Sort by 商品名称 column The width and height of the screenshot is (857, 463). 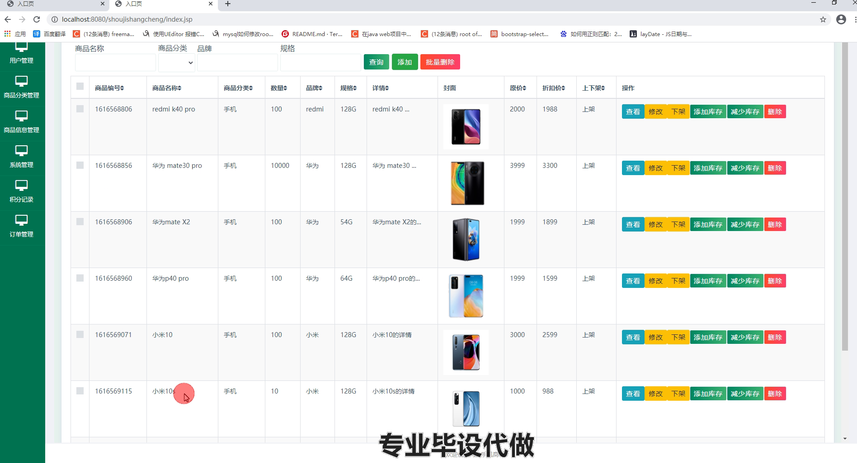pyautogui.click(x=167, y=88)
